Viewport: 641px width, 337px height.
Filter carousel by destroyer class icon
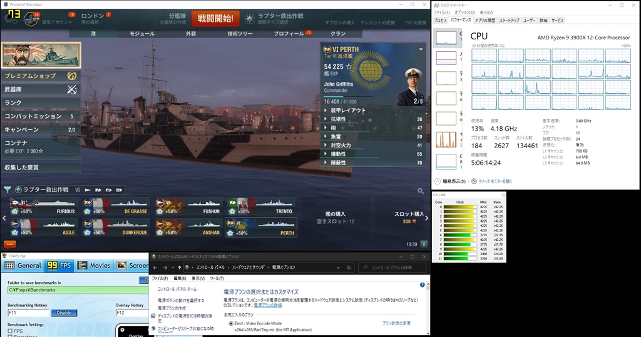(88, 190)
